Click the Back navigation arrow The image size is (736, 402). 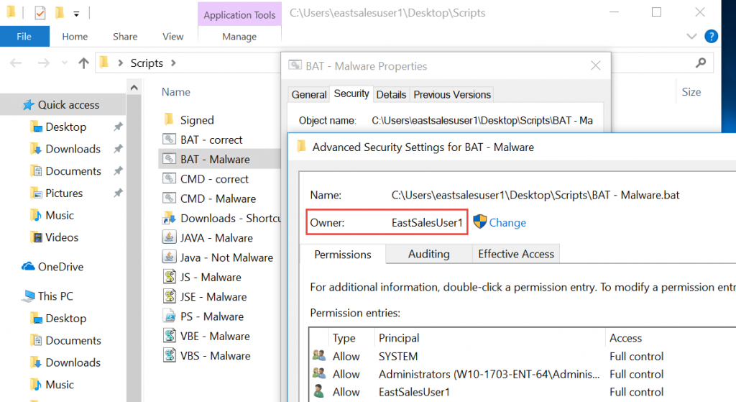[16, 63]
